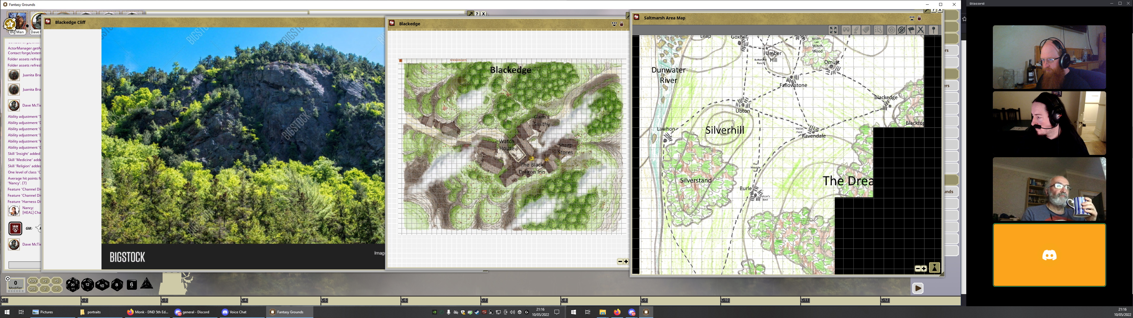
Task: Select the C-1 hotkey slot
Action: click(x=40, y=300)
